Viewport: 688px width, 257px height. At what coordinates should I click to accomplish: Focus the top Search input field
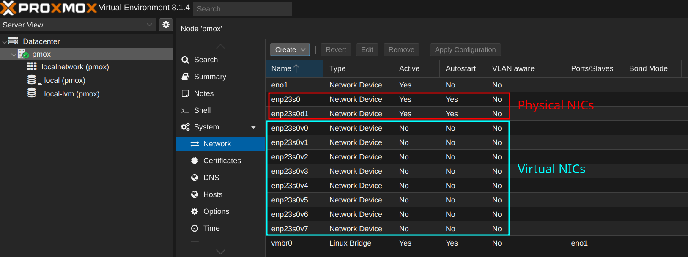click(x=242, y=8)
